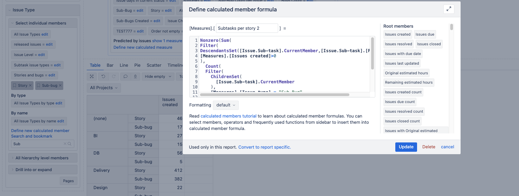Screen dimensions: 519x196
Task: Remove the Story bookmark with its X
Action: 30,85
